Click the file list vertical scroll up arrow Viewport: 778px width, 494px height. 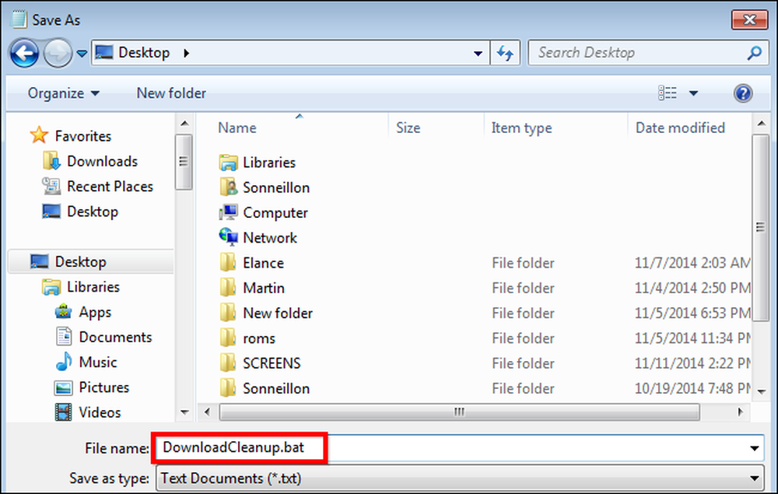click(762, 124)
